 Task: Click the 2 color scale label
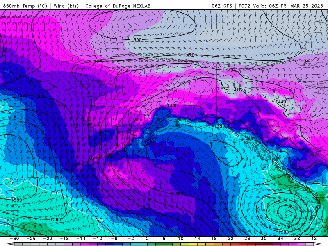(x=148, y=239)
